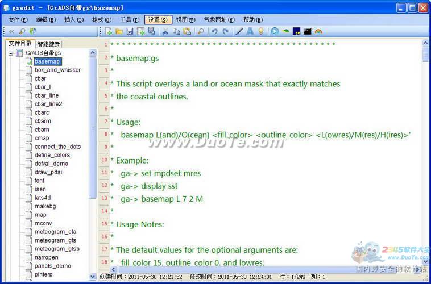Select connect_the_dots script file
The height and width of the screenshot is (284, 431).
(58, 147)
